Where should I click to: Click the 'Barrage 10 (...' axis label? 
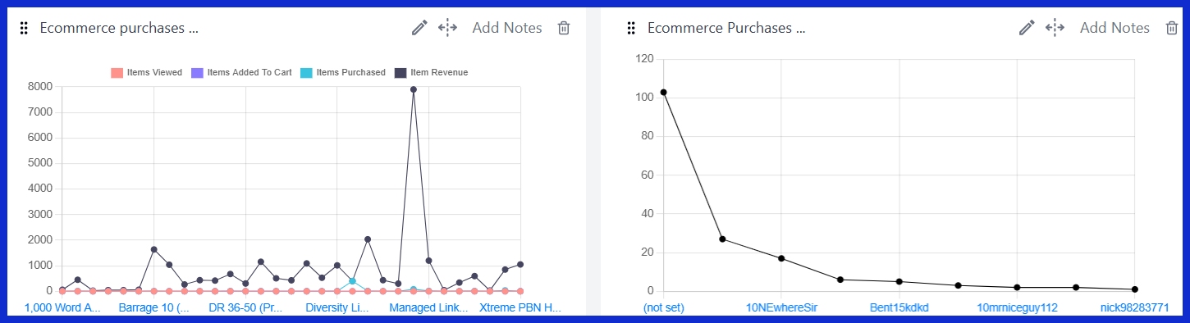(154, 308)
